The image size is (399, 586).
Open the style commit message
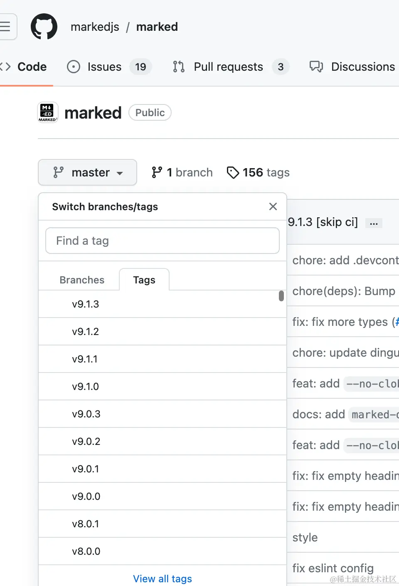[x=305, y=537]
